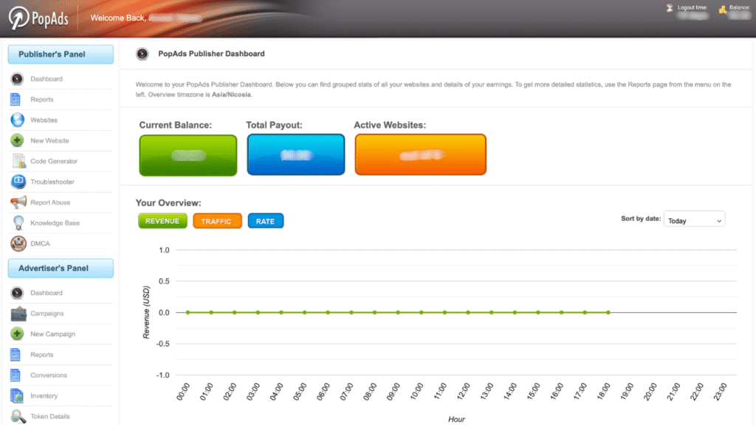Screen dimensions: 756x425
Task: Open Publisher's Panel header
Action: 61,55
